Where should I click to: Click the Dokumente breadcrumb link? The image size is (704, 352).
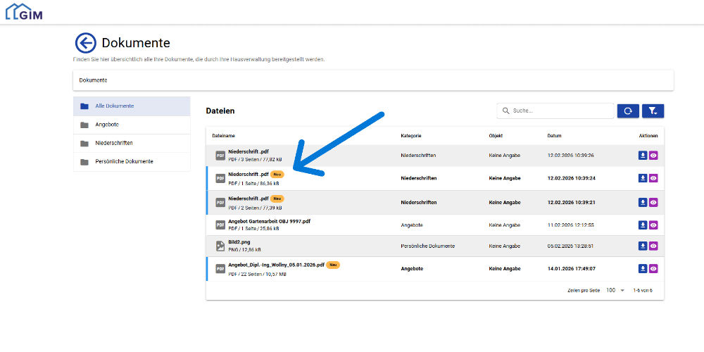point(93,80)
